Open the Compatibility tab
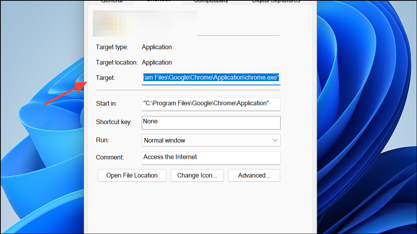 coord(211,2)
